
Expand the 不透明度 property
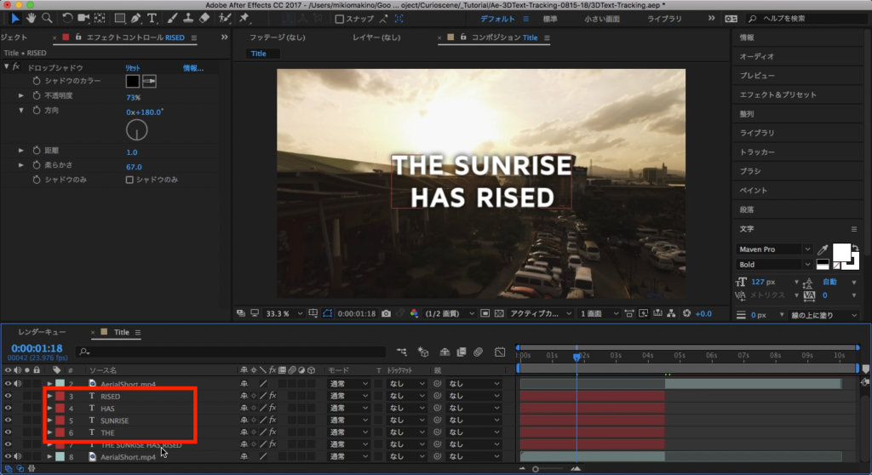pyautogui.click(x=21, y=96)
